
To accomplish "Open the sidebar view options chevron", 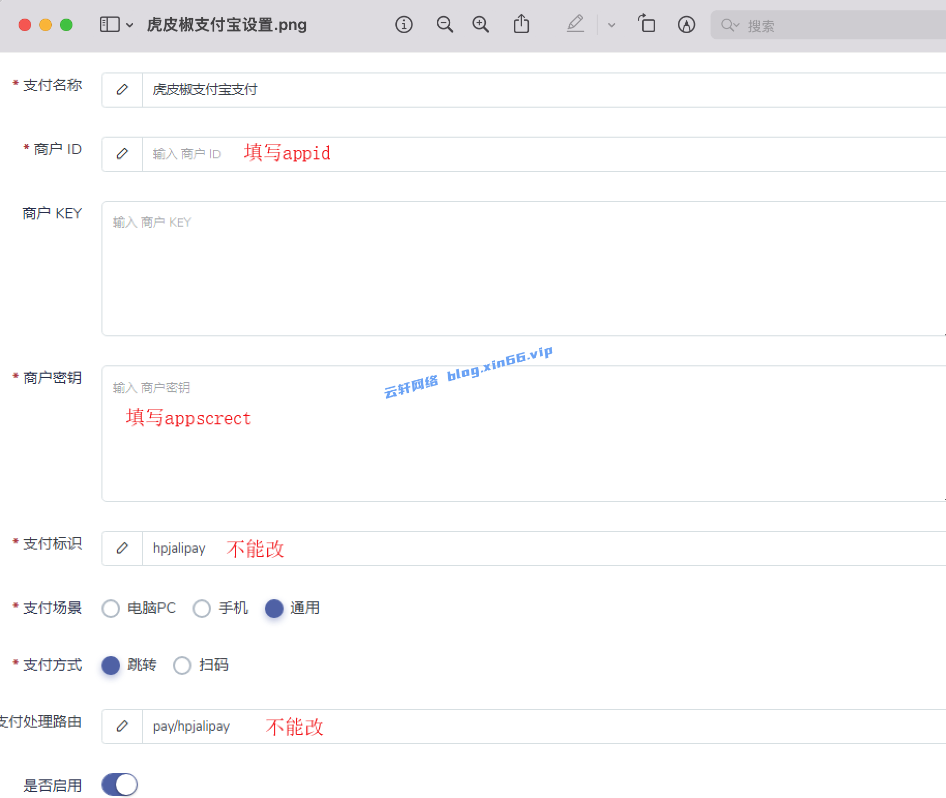I will click(x=129, y=25).
